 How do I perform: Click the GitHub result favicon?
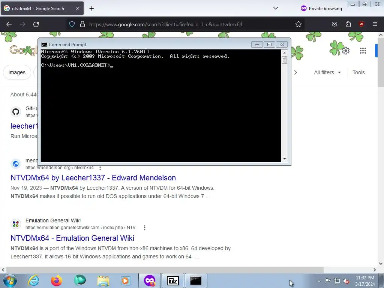(x=16, y=112)
